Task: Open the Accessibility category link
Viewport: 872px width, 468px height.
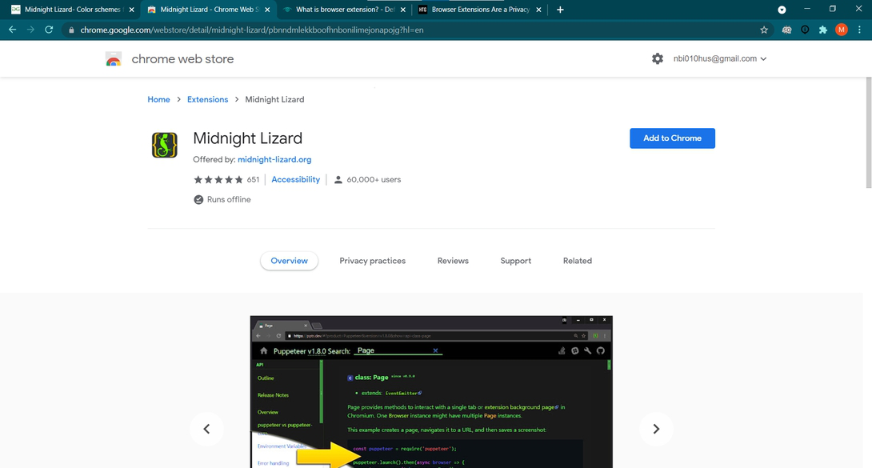Action: [x=295, y=179]
